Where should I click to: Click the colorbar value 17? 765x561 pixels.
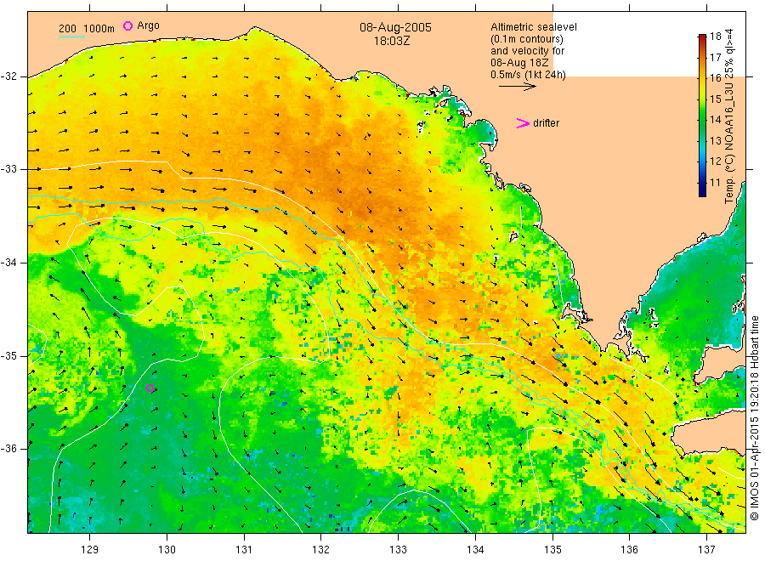click(715, 57)
